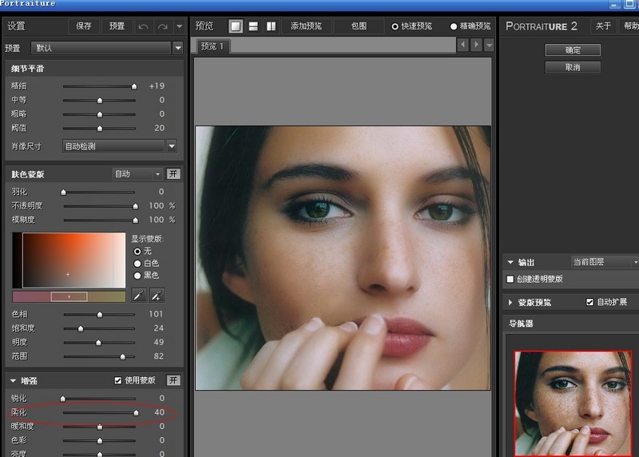Click 保存 button in settings panel
The height and width of the screenshot is (457, 639).
(84, 26)
